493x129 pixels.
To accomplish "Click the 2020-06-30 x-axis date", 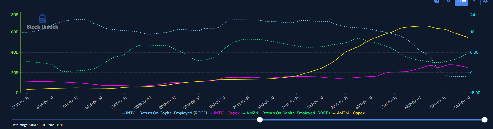I will (x=314, y=102).
